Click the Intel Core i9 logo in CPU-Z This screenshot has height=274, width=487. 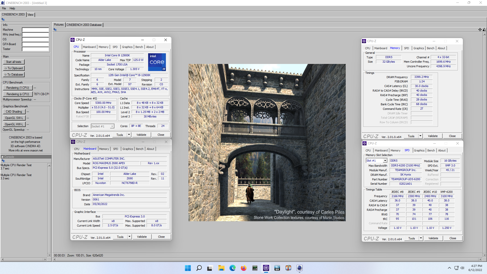tap(157, 62)
